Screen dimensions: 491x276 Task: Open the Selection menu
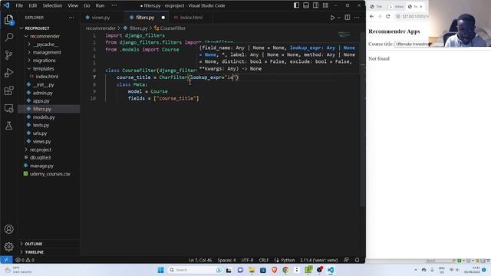pos(52,5)
